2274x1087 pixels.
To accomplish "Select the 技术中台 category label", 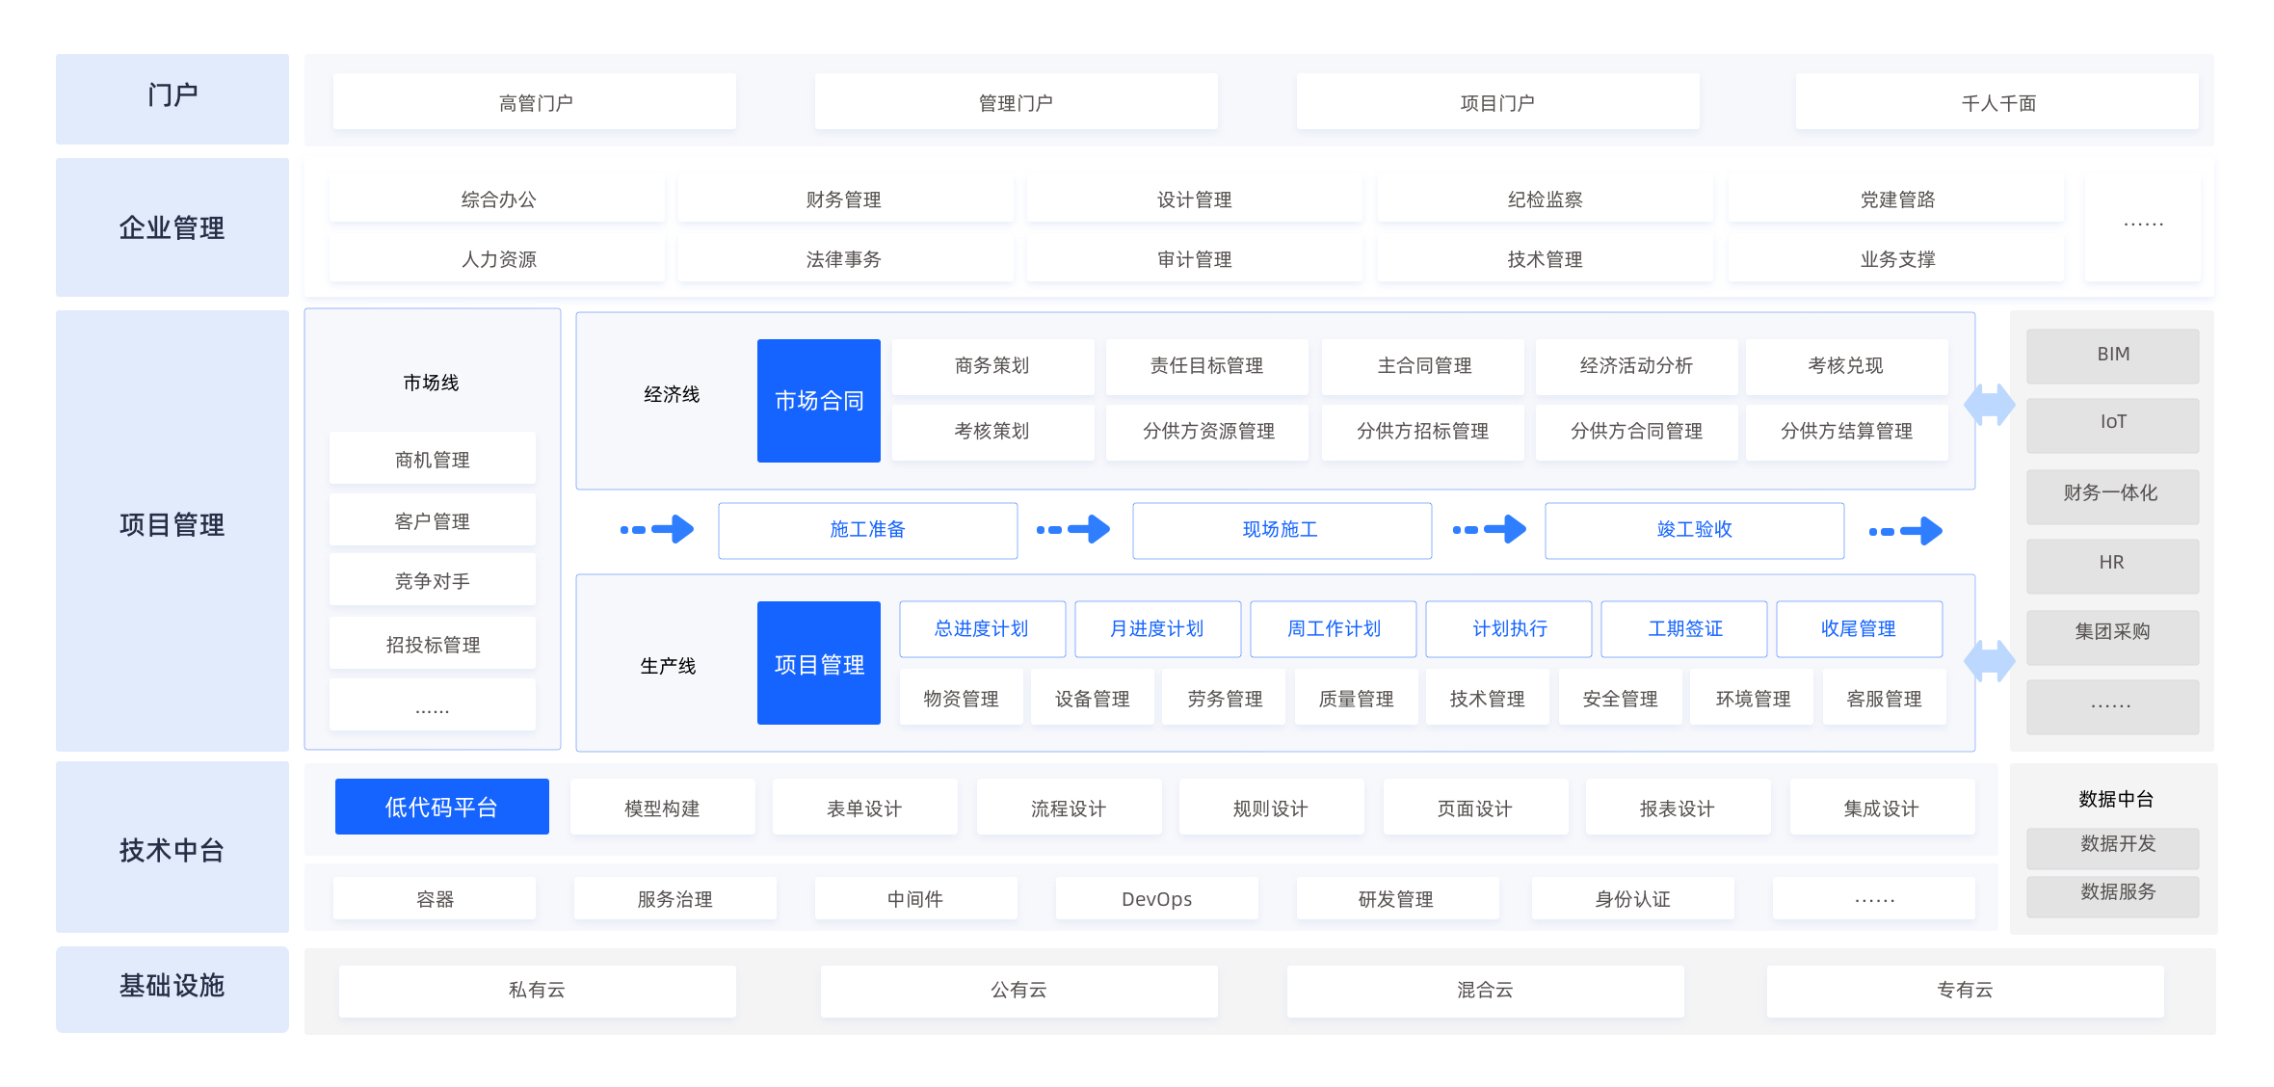I will point(172,848).
